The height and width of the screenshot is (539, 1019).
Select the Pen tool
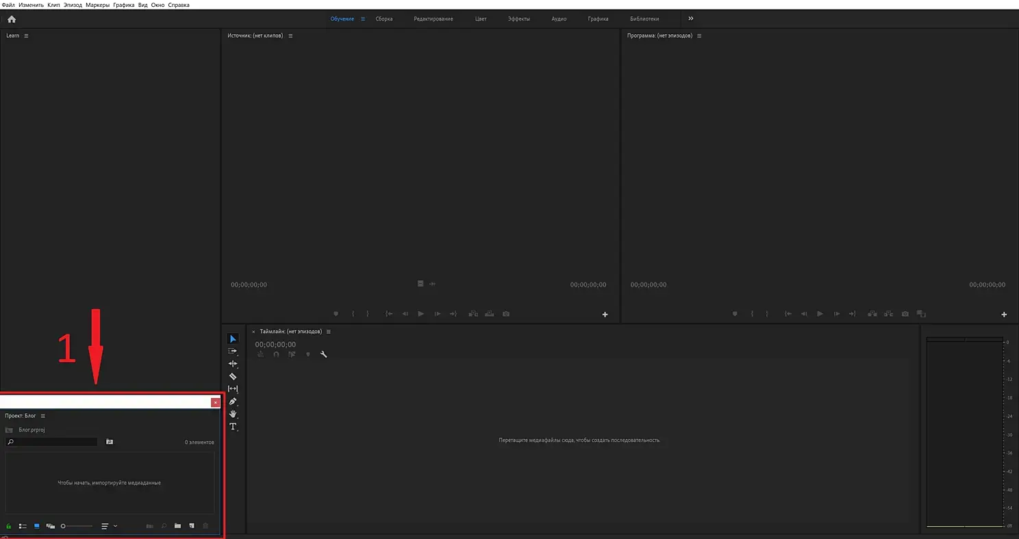[233, 402]
